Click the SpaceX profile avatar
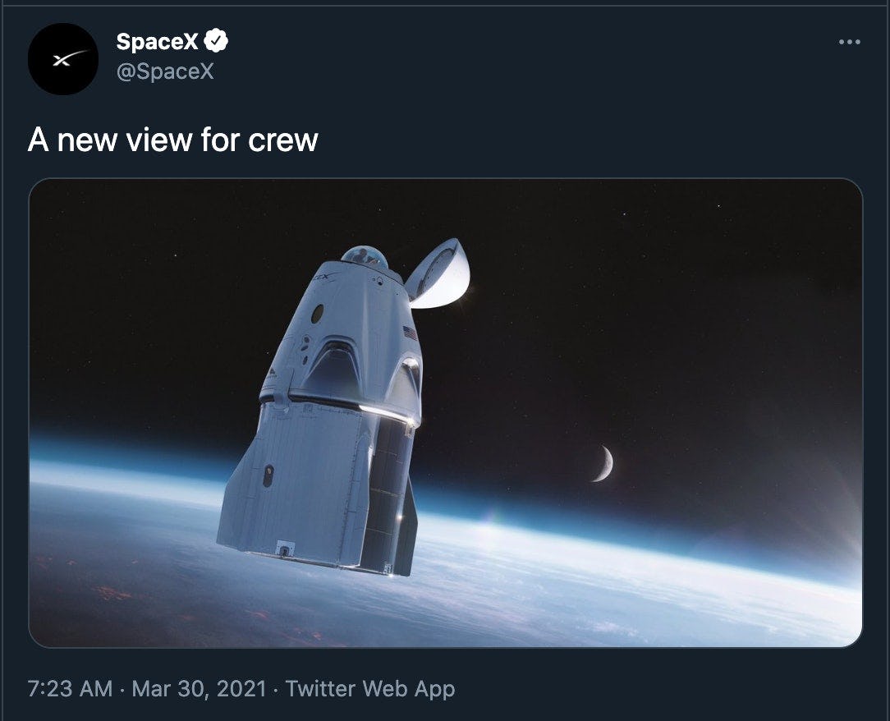 [x=63, y=59]
